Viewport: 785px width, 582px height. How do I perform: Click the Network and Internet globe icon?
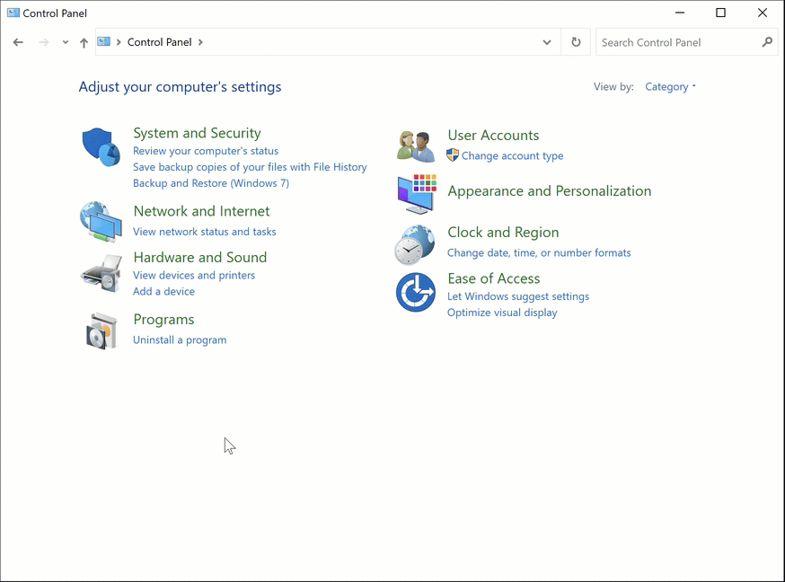coord(101,221)
